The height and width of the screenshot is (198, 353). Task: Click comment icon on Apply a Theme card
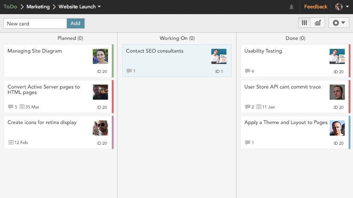point(247,143)
